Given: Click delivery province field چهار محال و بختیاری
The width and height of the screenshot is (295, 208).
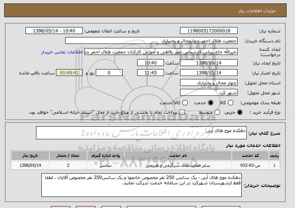Looking at the screenshot, I should pyautogui.click(x=209, y=83).
